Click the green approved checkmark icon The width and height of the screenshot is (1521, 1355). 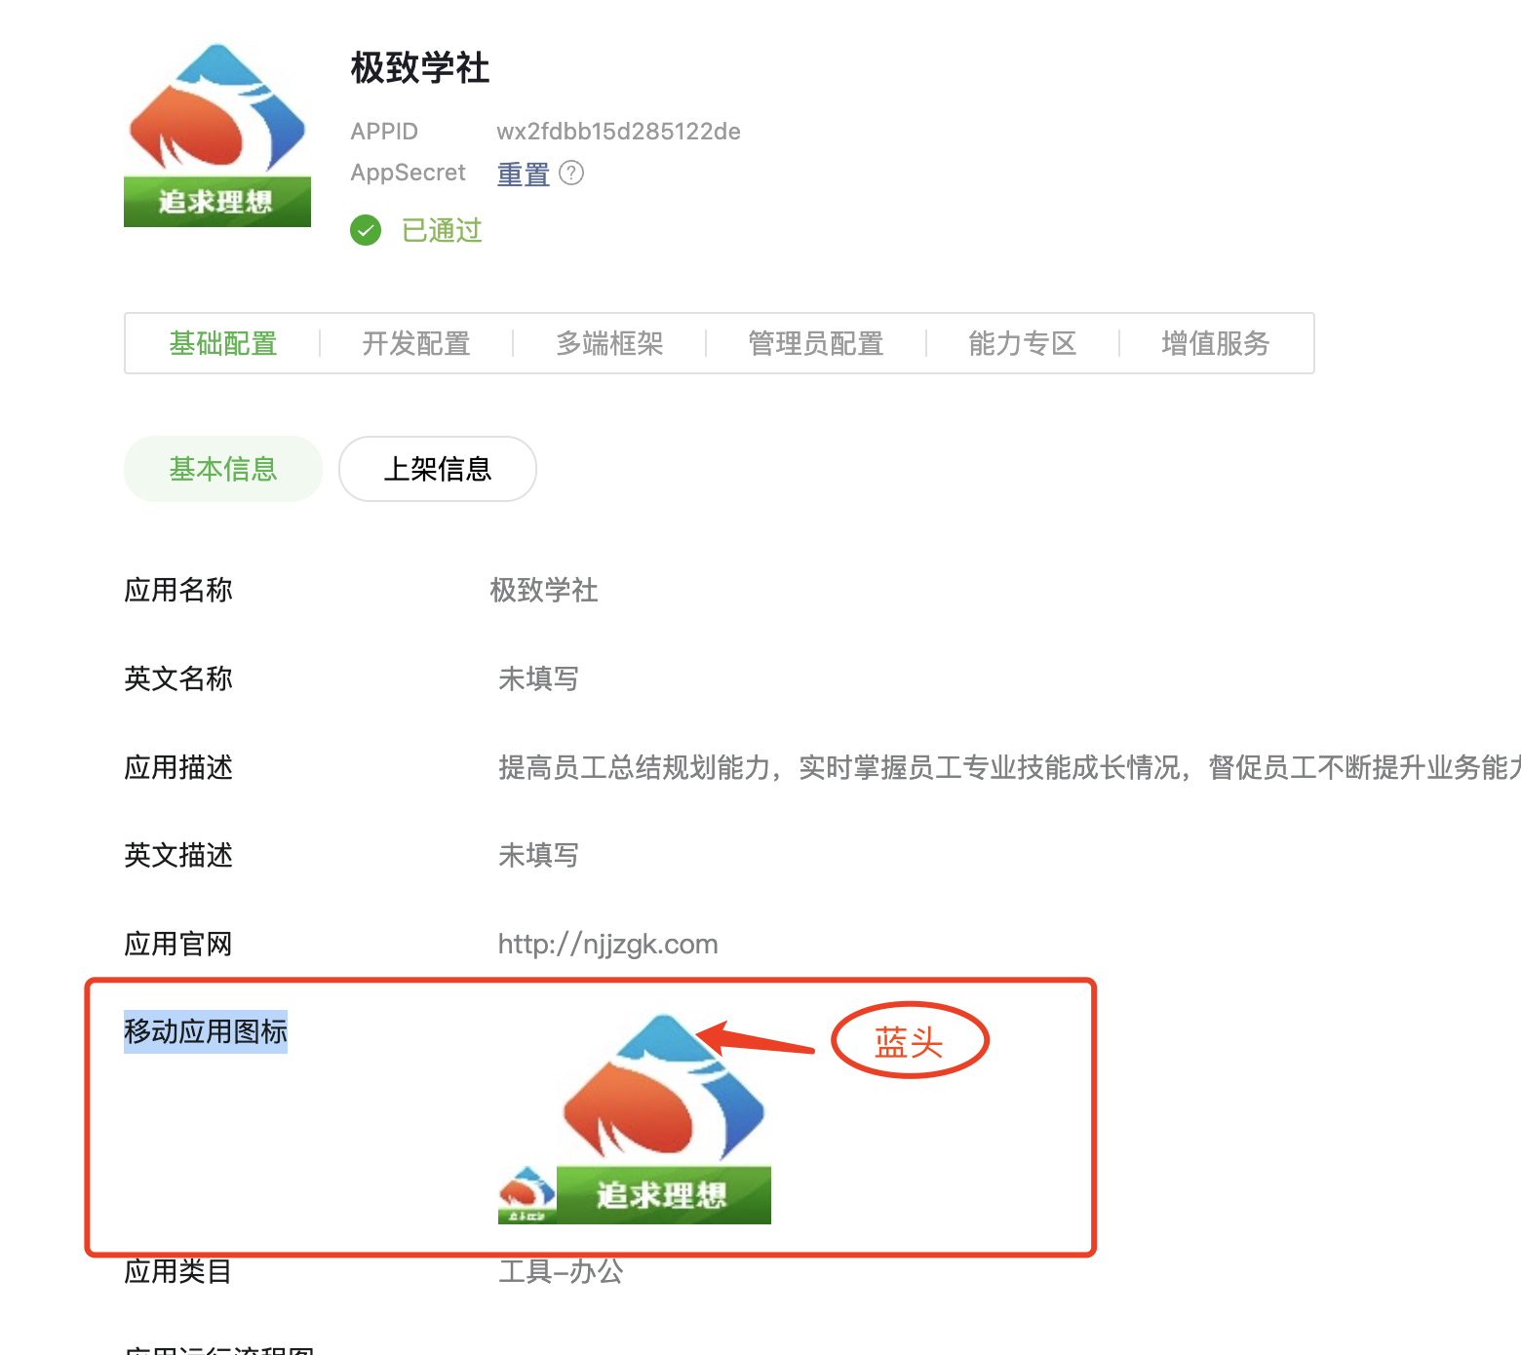[366, 230]
